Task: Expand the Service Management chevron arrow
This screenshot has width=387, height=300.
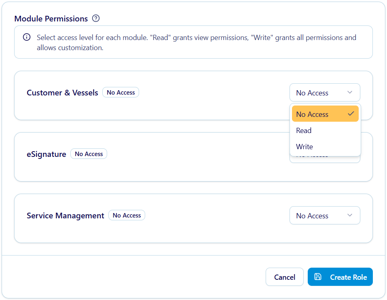Action: point(350,215)
